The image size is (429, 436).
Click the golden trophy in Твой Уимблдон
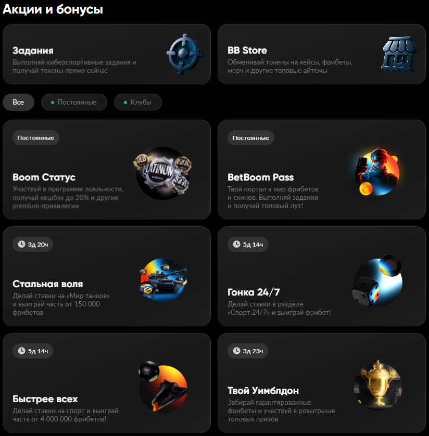378,385
